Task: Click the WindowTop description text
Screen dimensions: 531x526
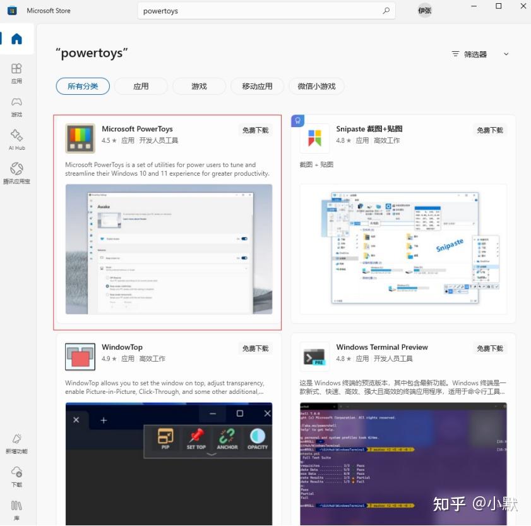Action: click(165, 388)
